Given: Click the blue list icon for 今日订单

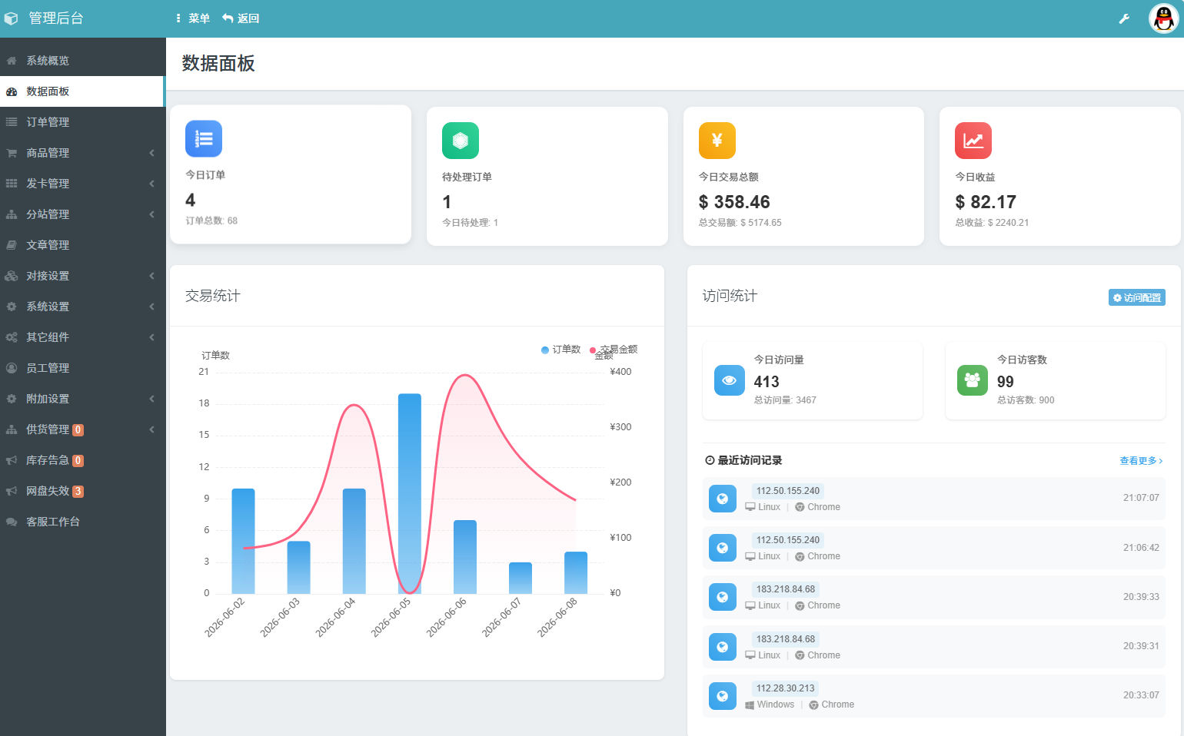Looking at the screenshot, I should tap(204, 139).
